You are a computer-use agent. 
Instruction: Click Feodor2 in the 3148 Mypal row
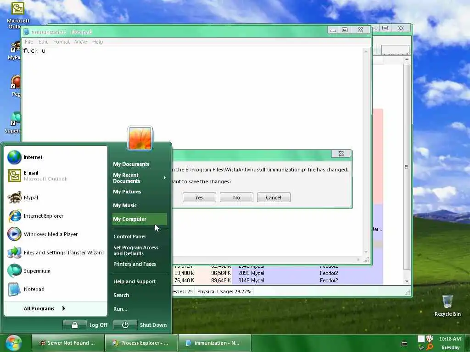(x=329, y=280)
